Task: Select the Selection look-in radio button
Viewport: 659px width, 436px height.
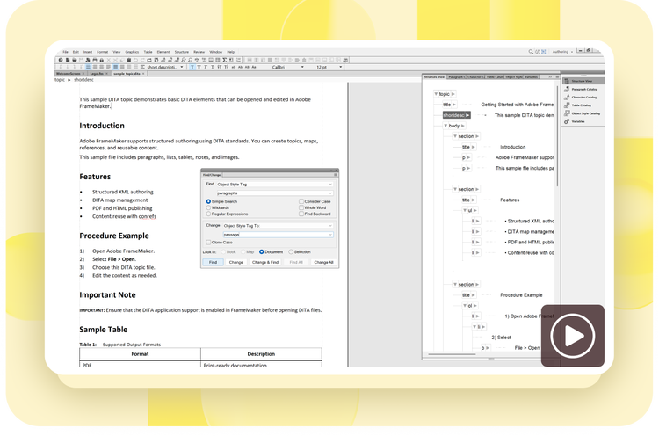Action: [291, 252]
